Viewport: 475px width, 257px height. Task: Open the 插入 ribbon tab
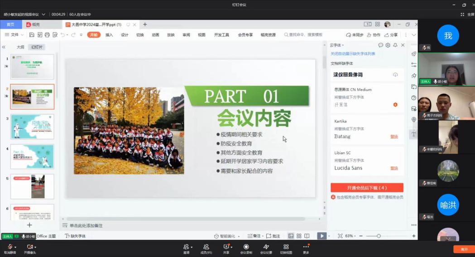[109, 35]
